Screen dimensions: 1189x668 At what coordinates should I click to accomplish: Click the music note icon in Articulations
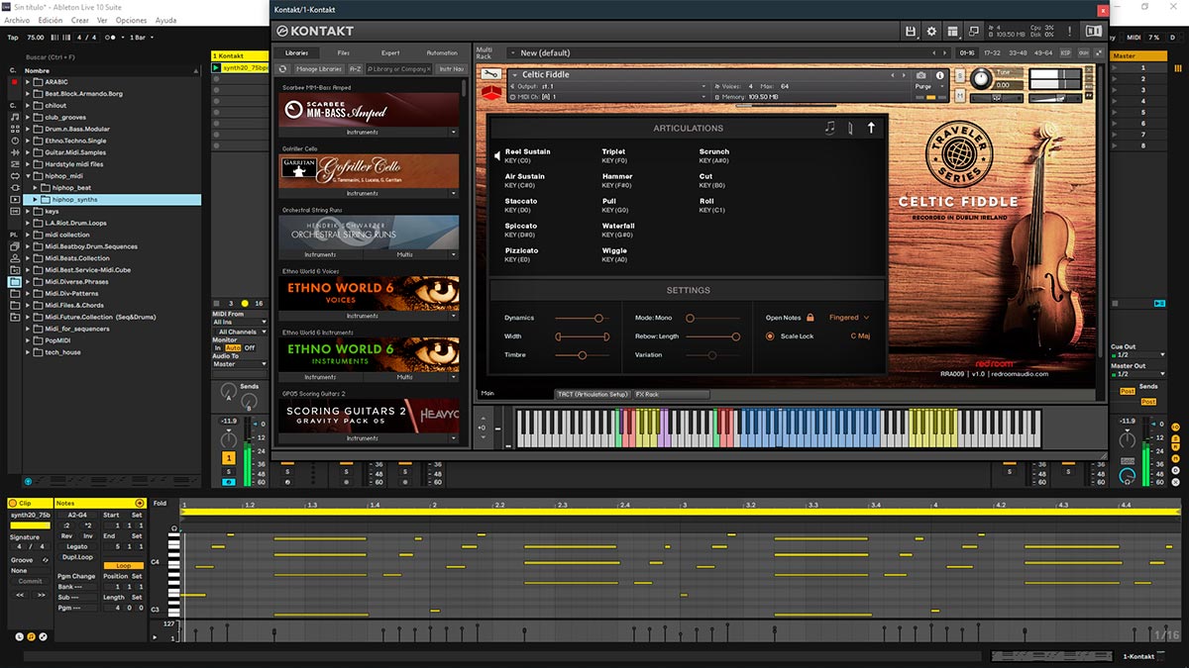[829, 128]
